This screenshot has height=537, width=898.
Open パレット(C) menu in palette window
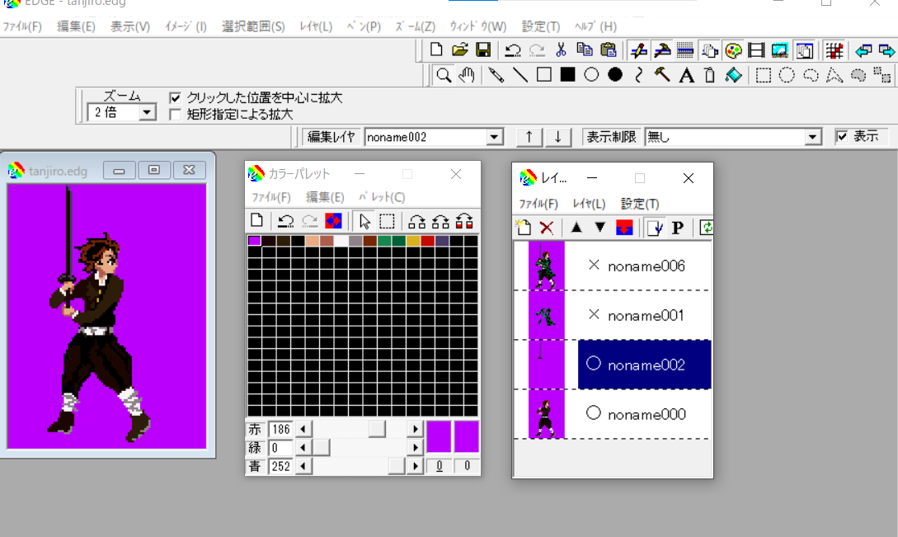click(x=382, y=197)
